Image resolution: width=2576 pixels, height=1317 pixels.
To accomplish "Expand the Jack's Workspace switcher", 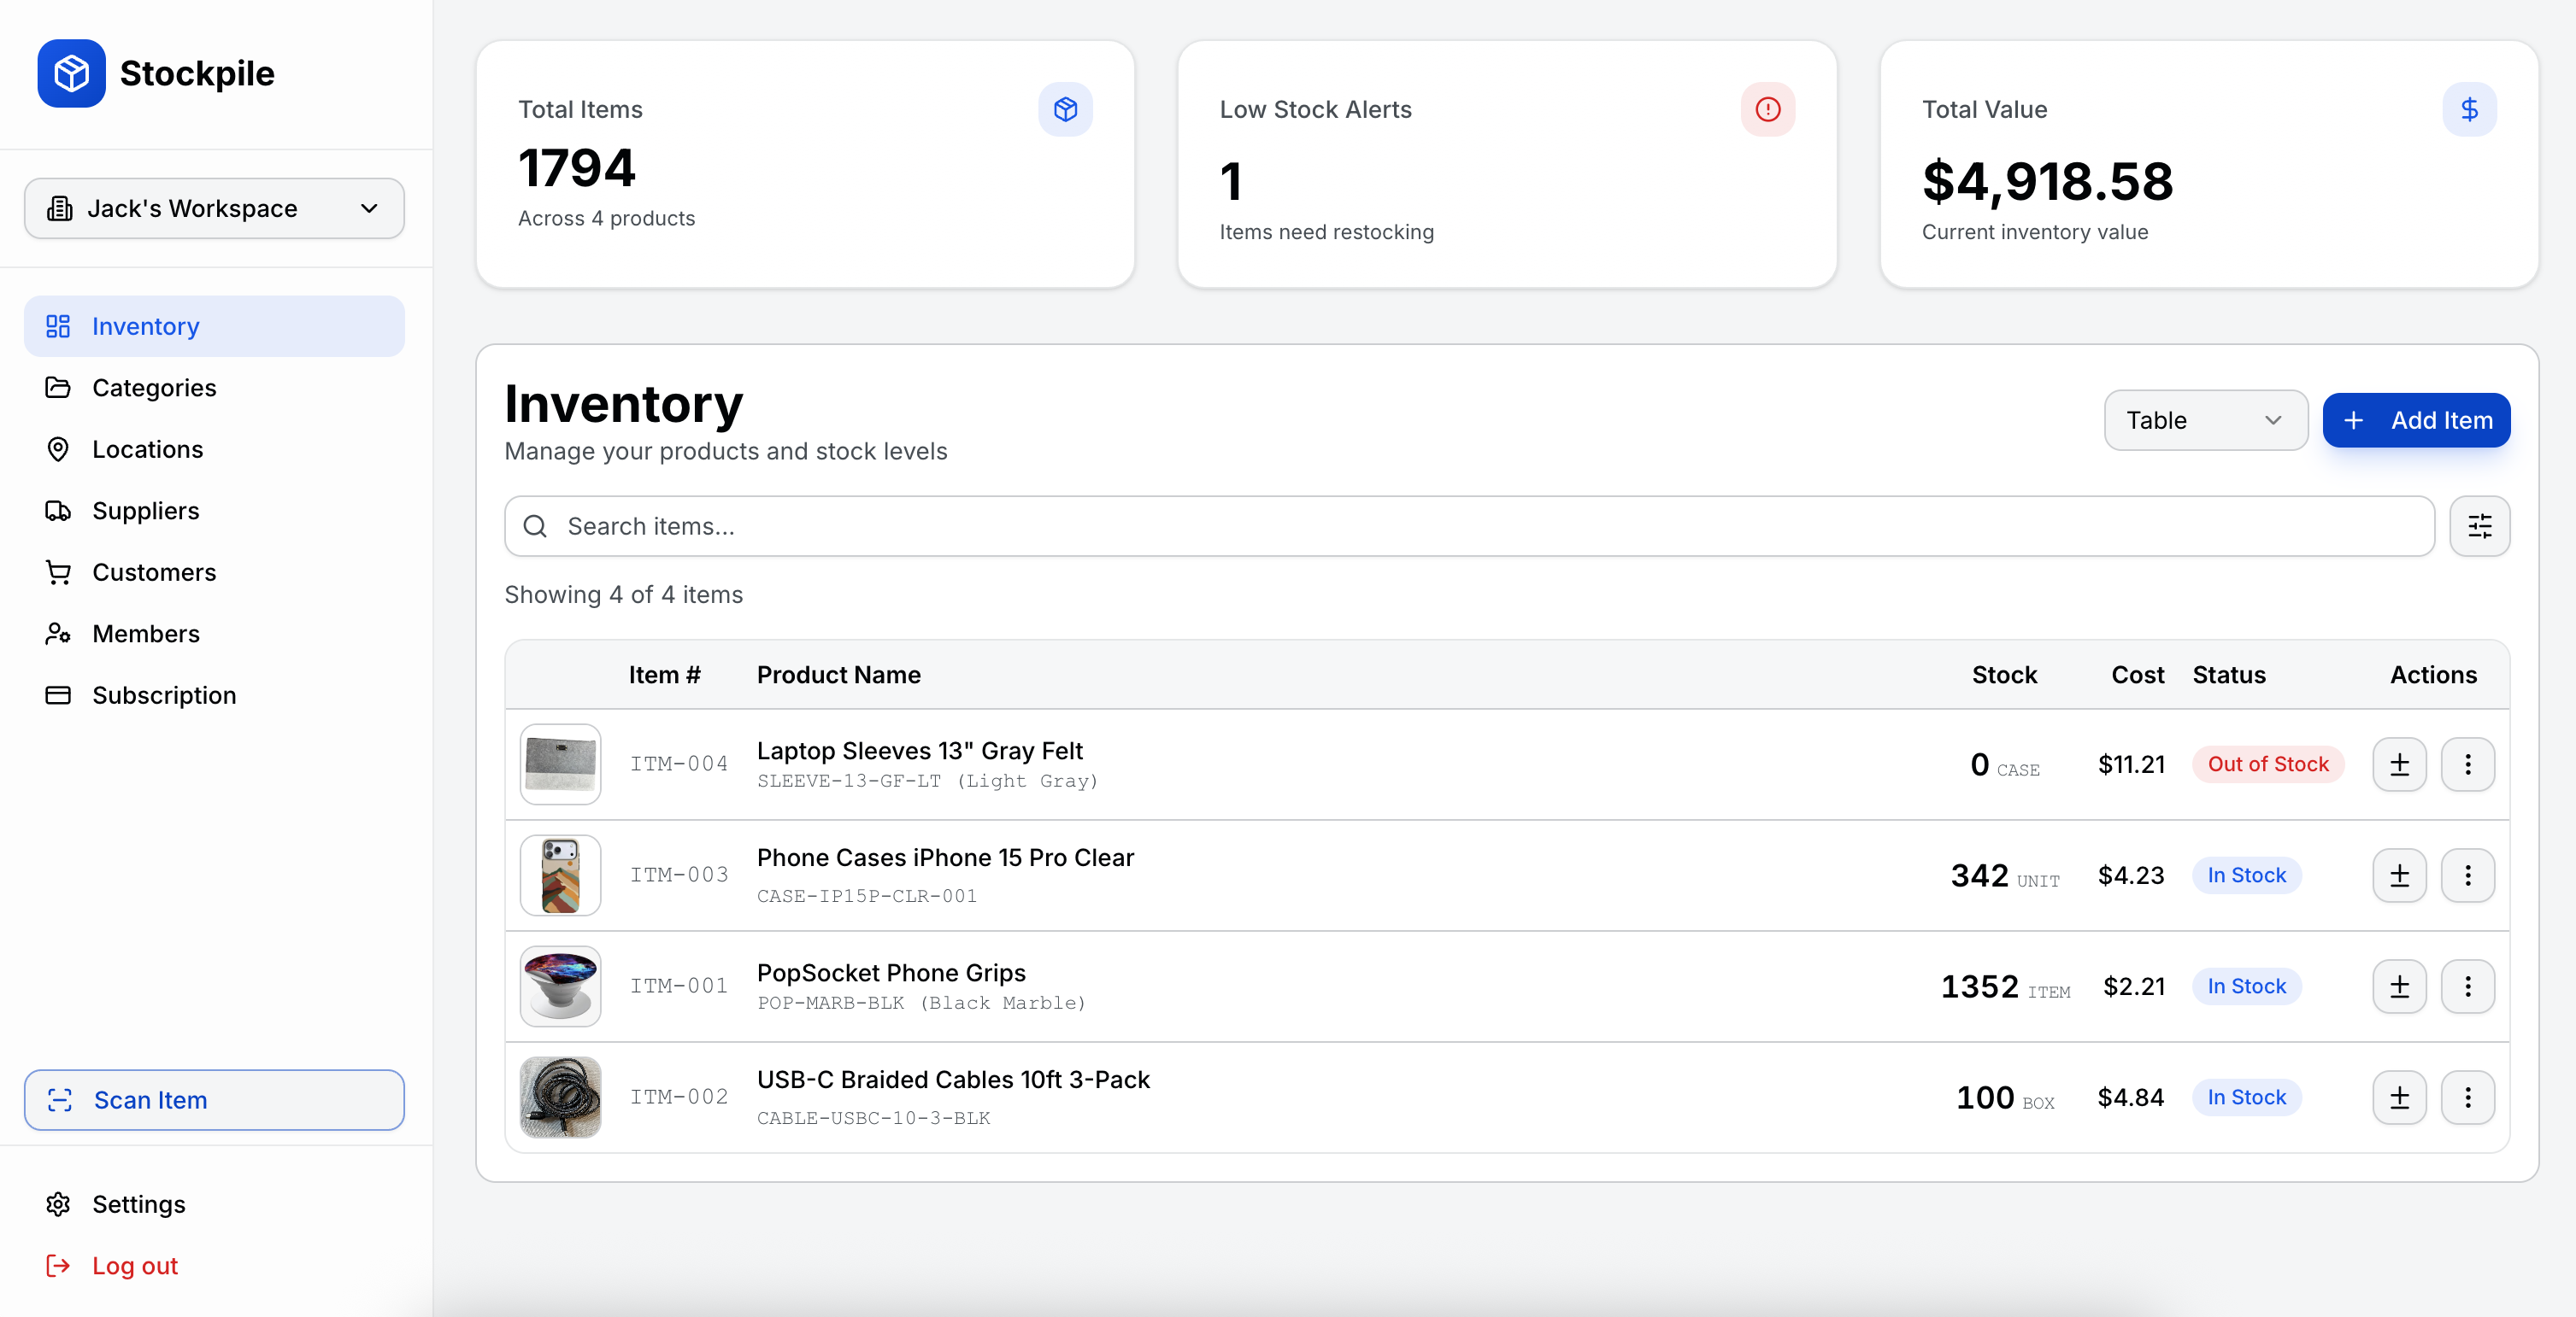I will [x=214, y=208].
